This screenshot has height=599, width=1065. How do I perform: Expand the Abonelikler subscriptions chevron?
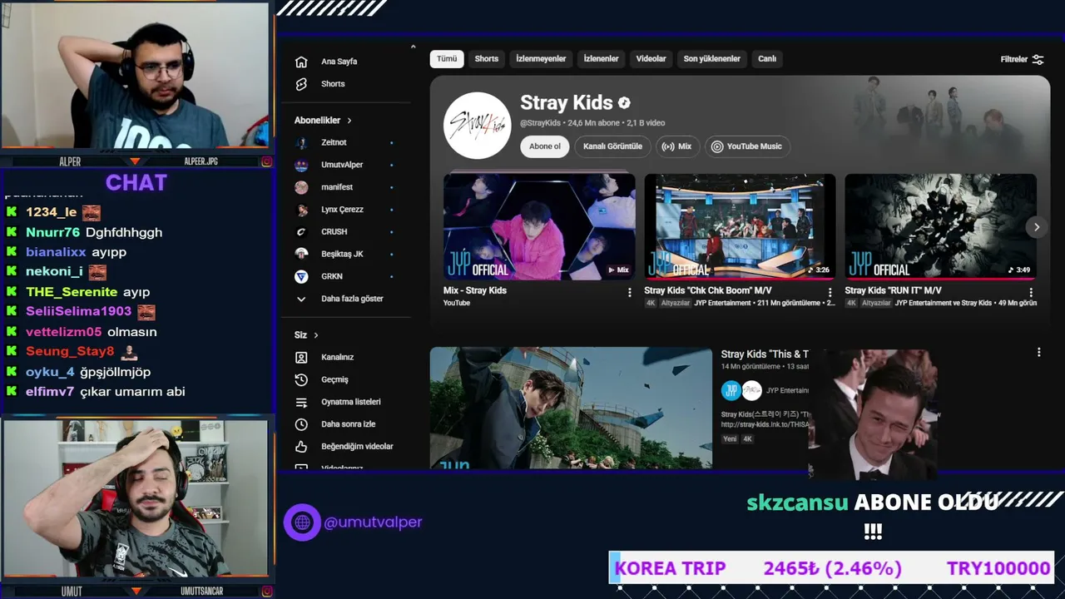(x=349, y=121)
